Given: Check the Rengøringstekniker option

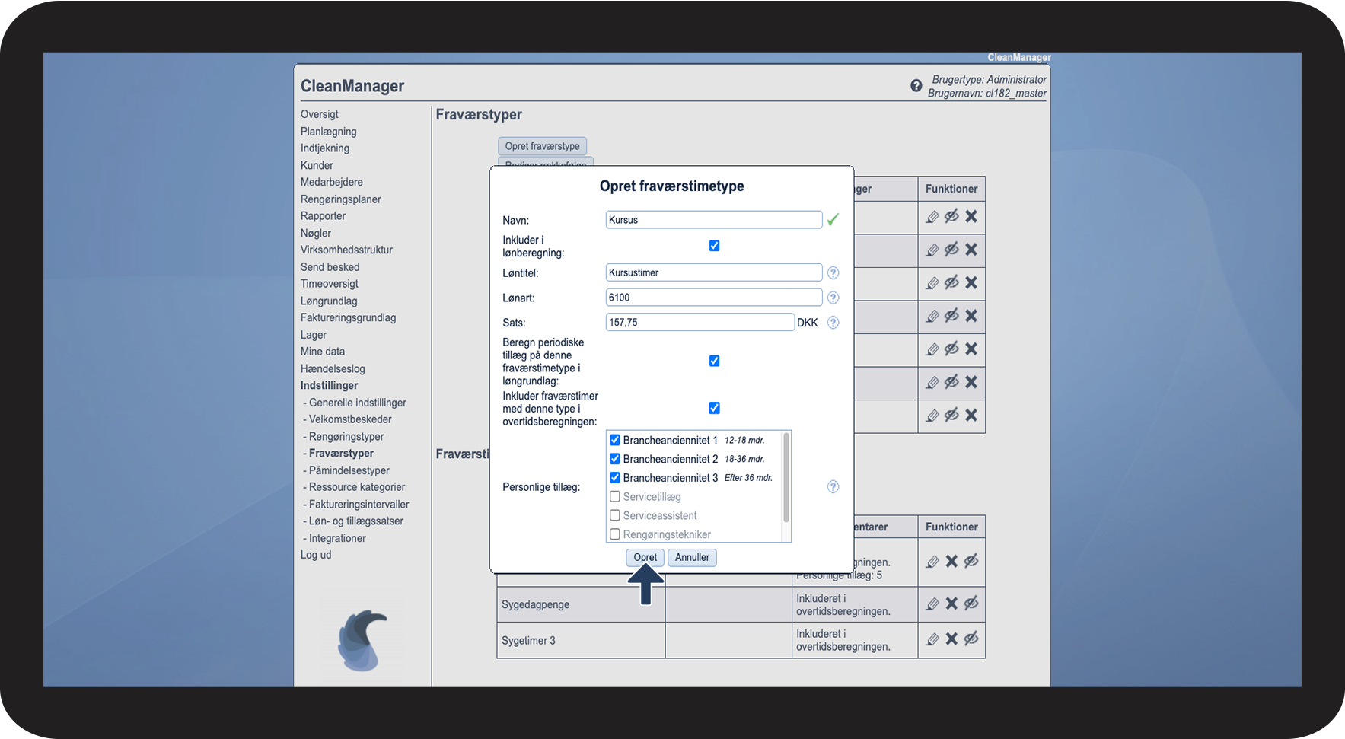Looking at the screenshot, I should pyautogui.click(x=615, y=534).
